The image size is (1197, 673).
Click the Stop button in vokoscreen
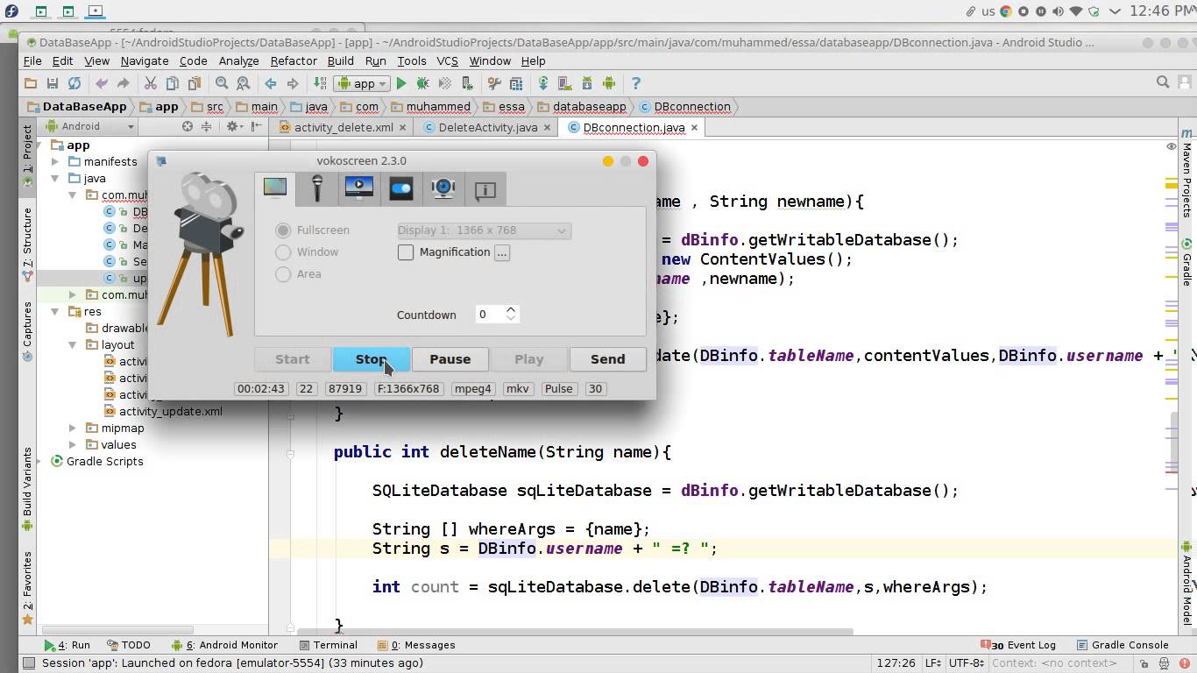tap(371, 359)
